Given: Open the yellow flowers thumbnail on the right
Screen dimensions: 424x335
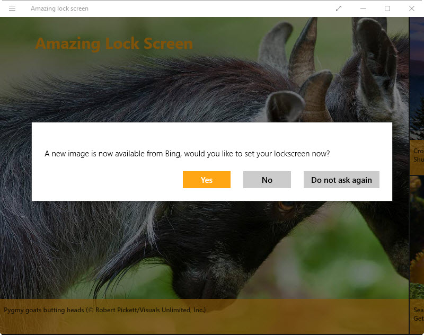Looking at the screenshot, I should 417,233.
